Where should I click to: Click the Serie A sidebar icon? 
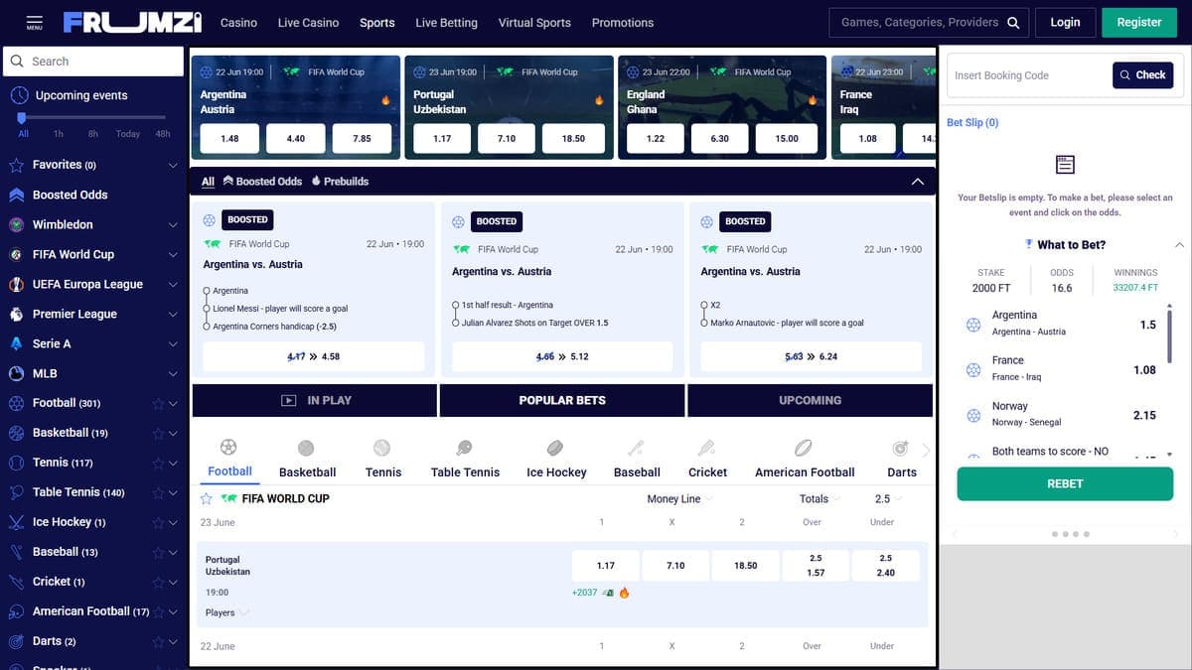tap(16, 343)
